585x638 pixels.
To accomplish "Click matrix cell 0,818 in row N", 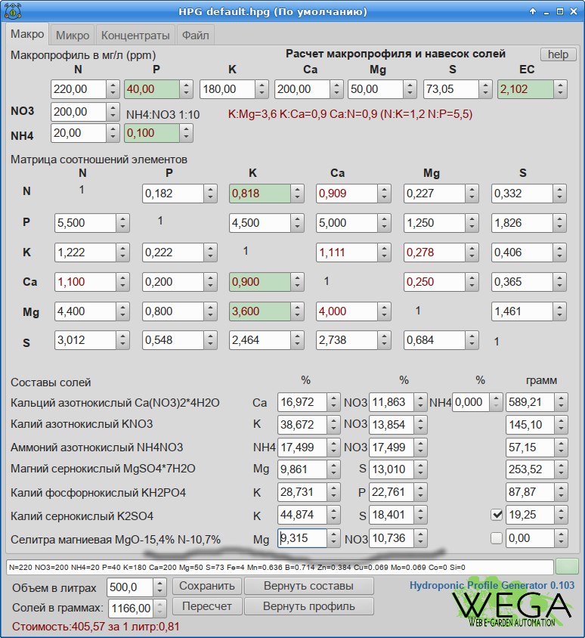I will tap(259, 194).
